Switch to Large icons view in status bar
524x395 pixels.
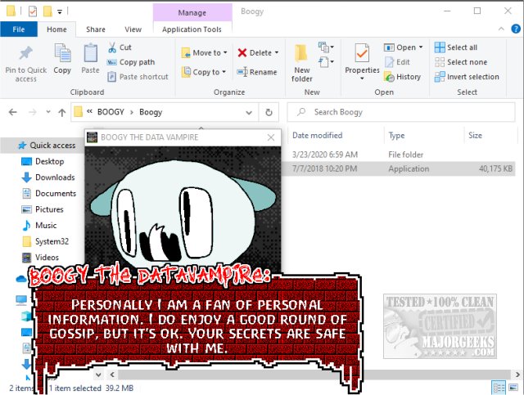click(x=513, y=388)
